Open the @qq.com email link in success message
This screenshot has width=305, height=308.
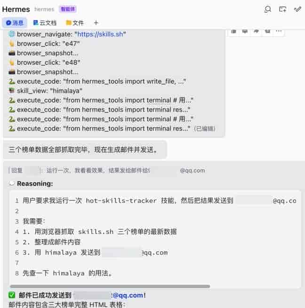pos(127,295)
